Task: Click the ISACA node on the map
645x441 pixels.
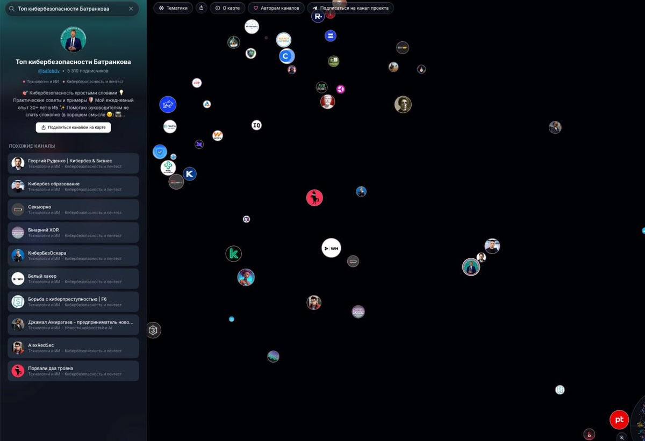Action: click(170, 127)
